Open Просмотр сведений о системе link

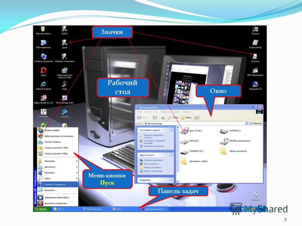click(x=154, y=136)
